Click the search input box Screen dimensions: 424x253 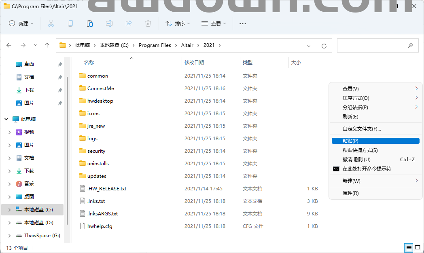tap(372, 46)
